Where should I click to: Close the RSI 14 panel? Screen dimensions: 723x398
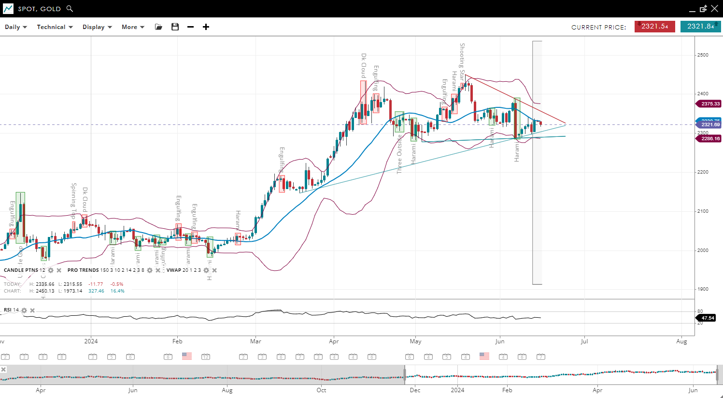[x=32, y=310]
